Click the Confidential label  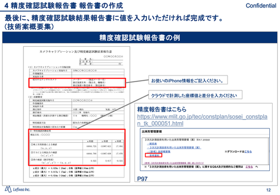(x=261, y=6)
